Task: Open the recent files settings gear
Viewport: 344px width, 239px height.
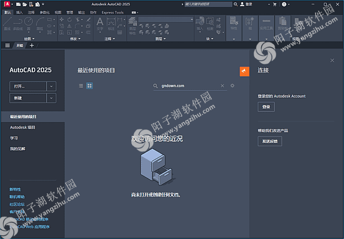Action: tap(232, 85)
